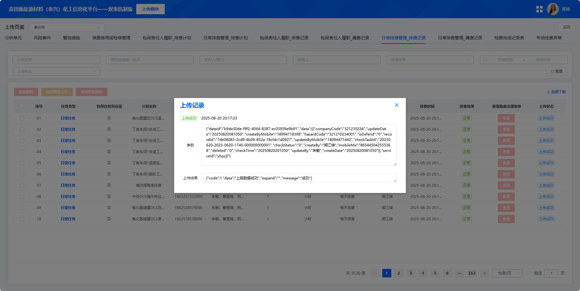Close the 上传记录 dialog with the X
The image size is (580, 291).
(396, 105)
